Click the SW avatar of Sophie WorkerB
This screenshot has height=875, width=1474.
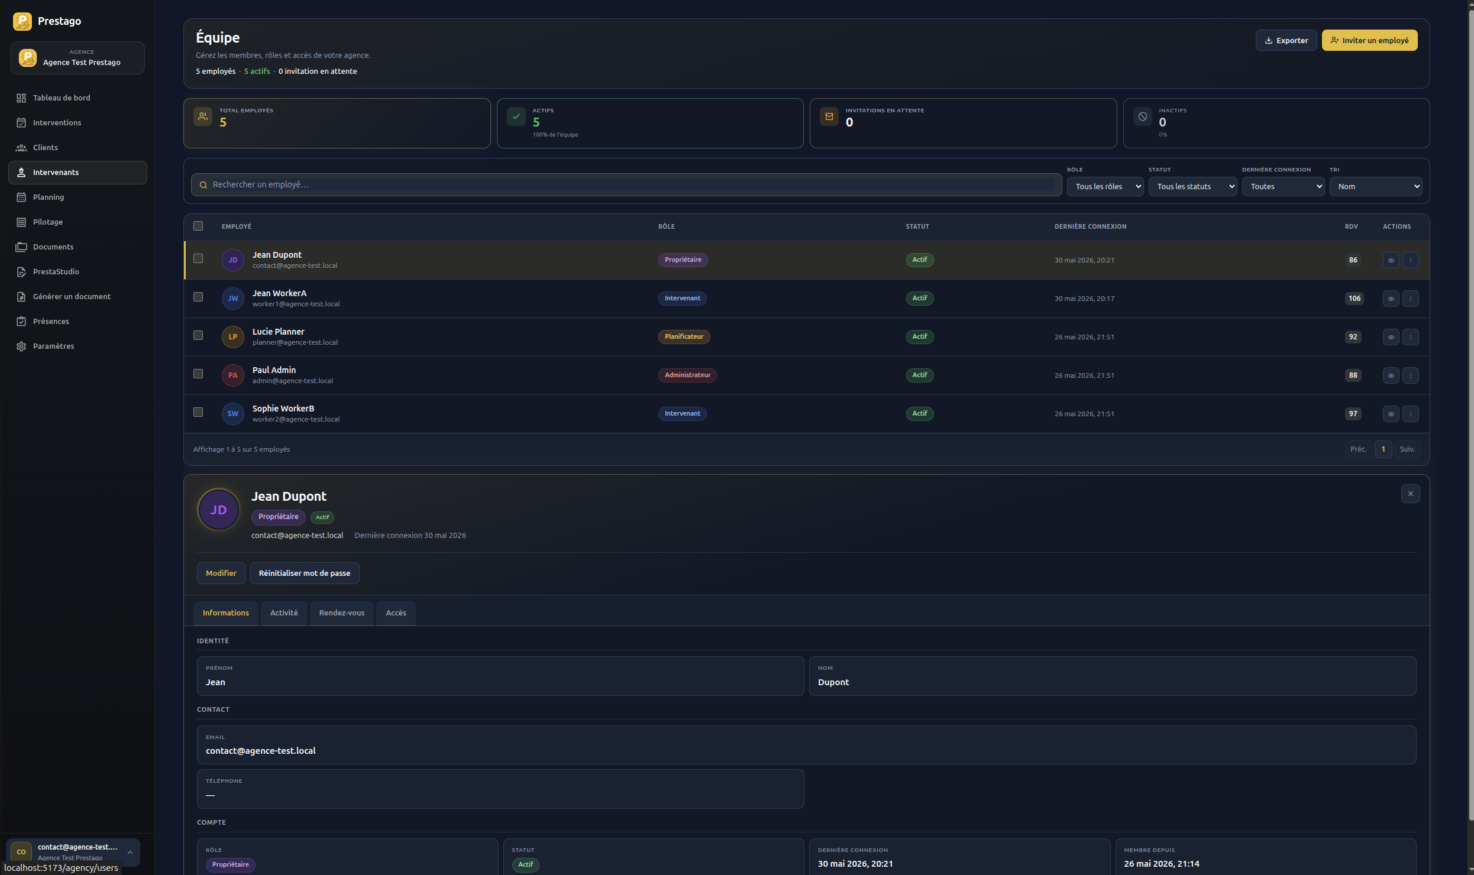point(233,414)
